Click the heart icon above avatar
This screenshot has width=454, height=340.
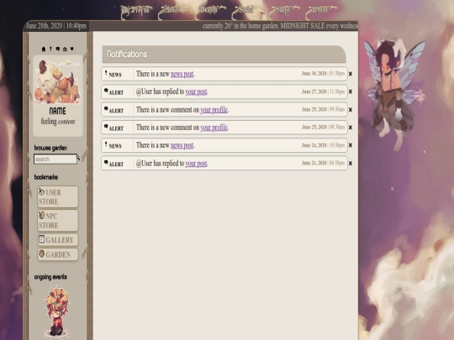point(71,49)
